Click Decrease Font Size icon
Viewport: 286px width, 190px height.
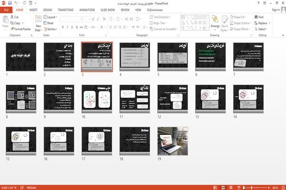point(98,19)
